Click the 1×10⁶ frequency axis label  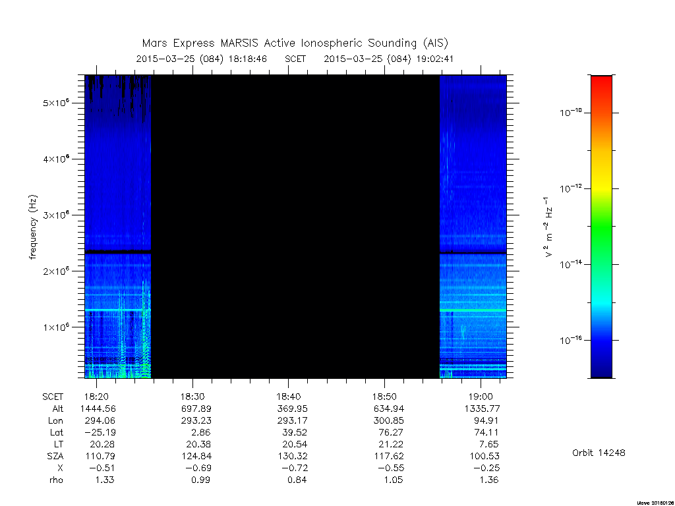pos(56,327)
